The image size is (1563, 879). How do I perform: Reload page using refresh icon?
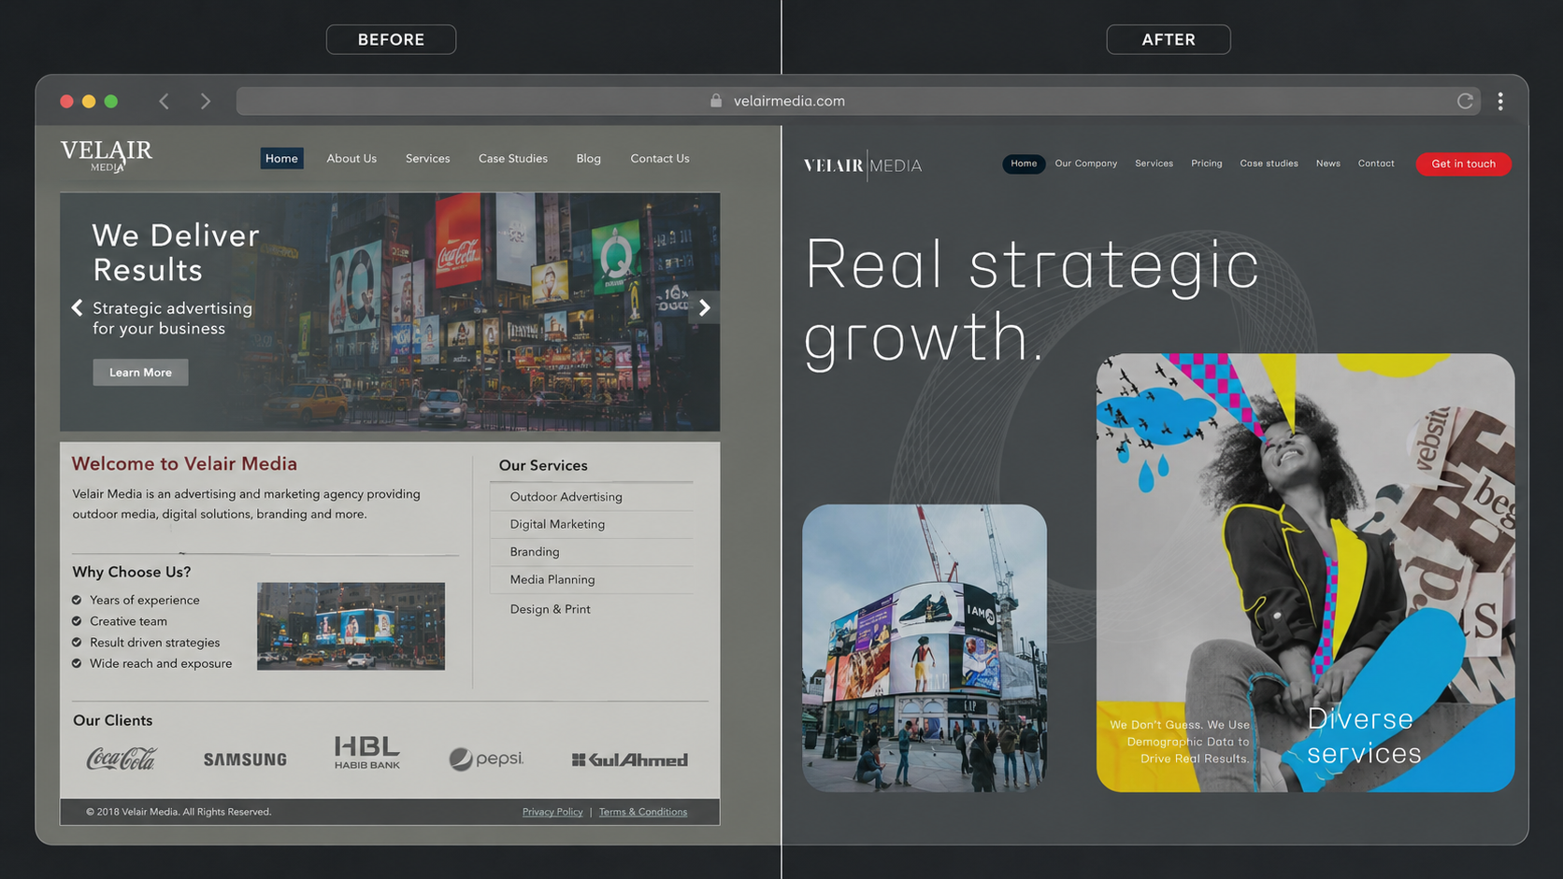pos(1465,101)
